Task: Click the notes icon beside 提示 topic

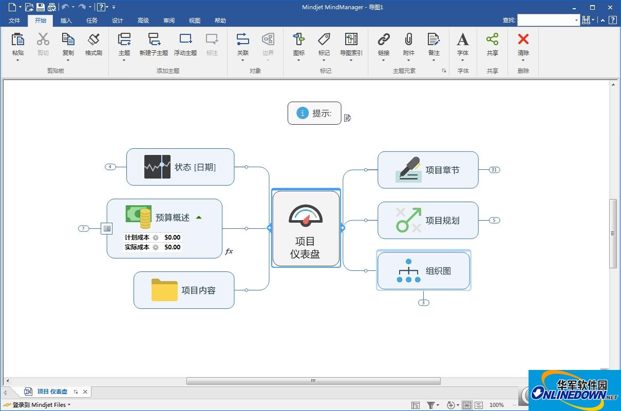Action: tap(347, 118)
